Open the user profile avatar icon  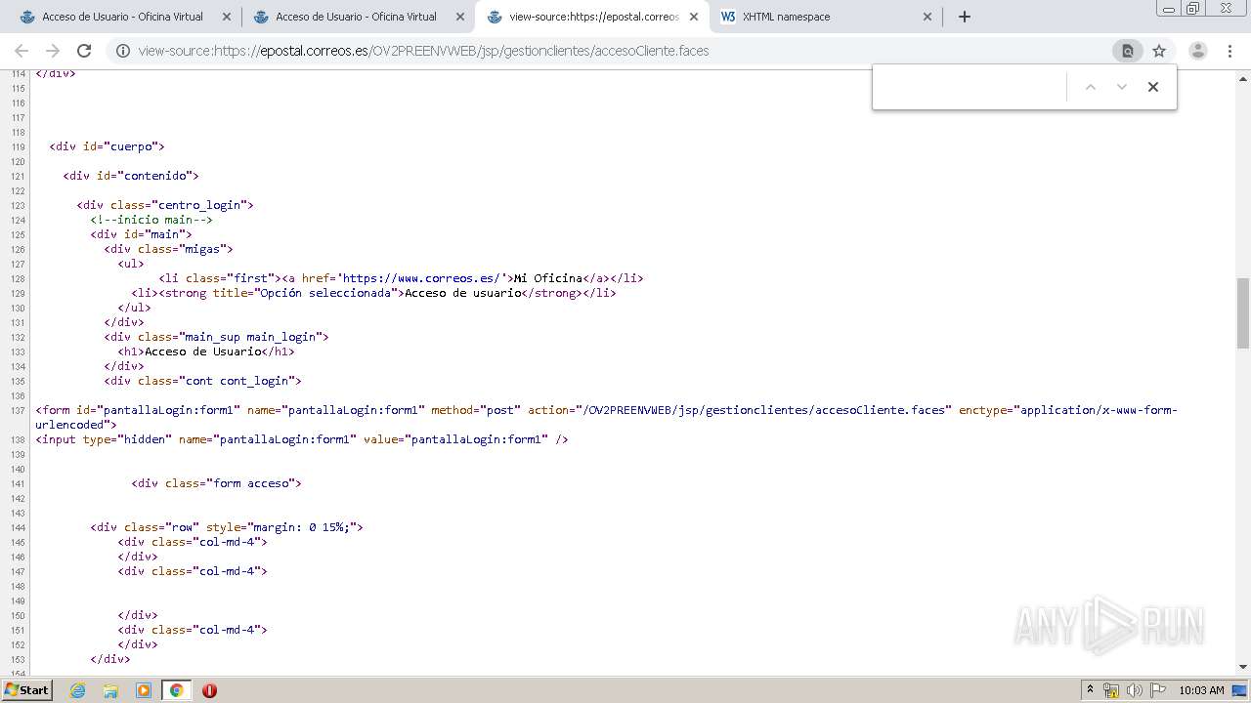1197,51
